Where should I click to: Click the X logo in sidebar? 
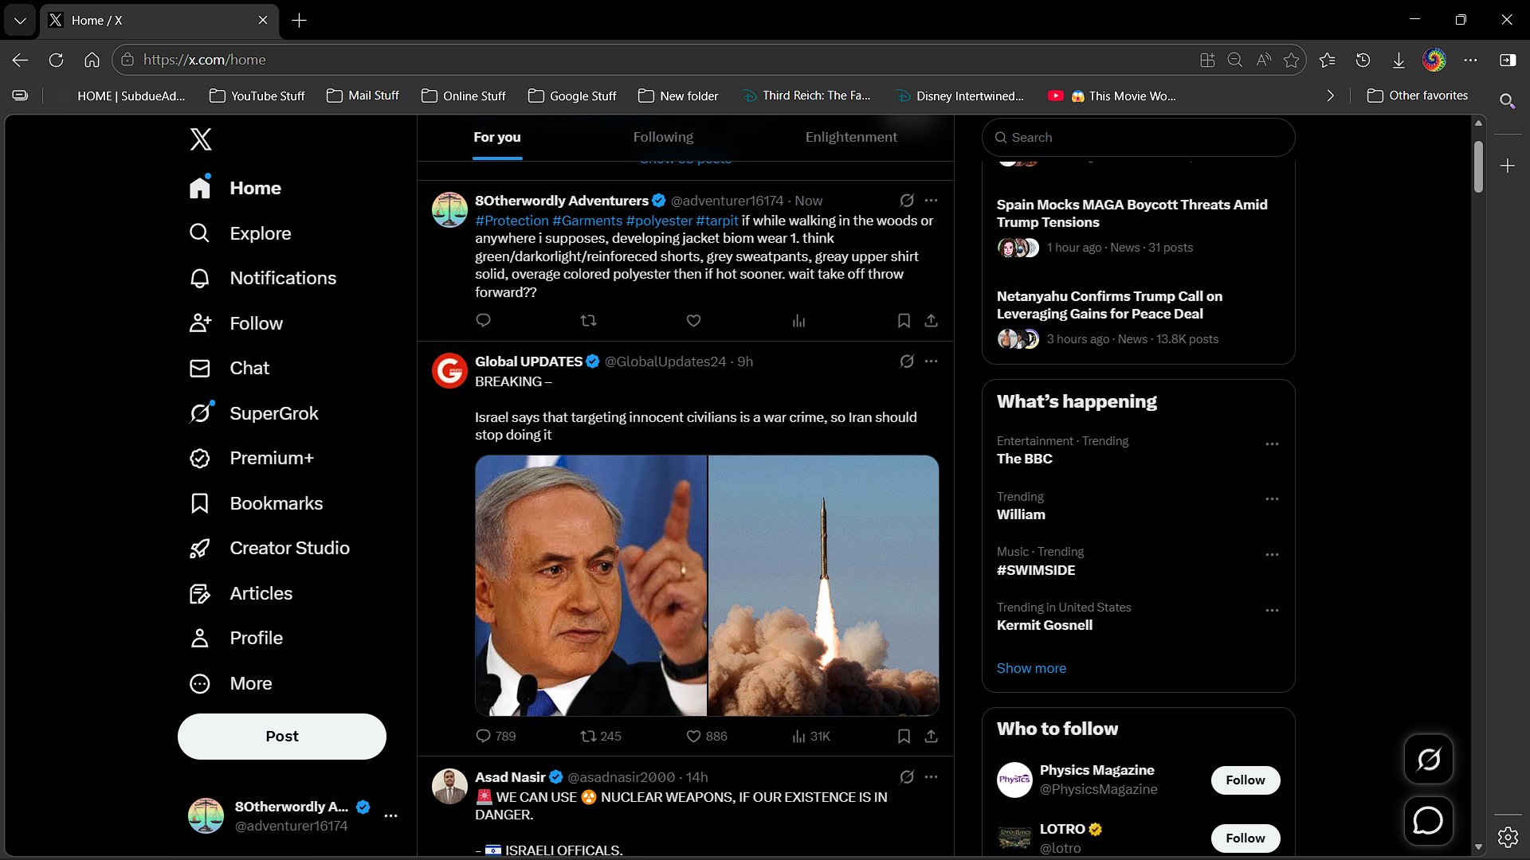click(201, 139)
